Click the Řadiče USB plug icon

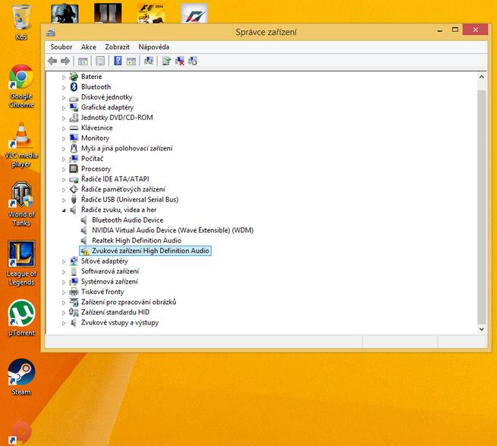point(74,199)
